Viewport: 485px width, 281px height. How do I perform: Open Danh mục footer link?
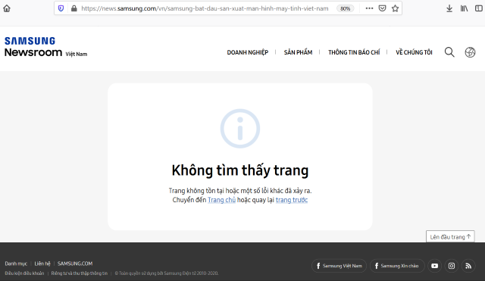click(x=16, y=264)
